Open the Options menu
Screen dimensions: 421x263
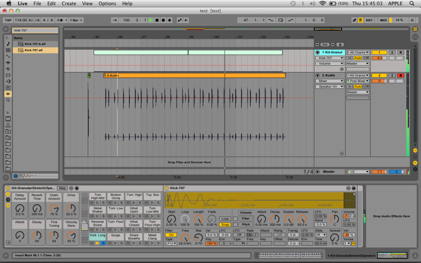[x=107, y=3]
